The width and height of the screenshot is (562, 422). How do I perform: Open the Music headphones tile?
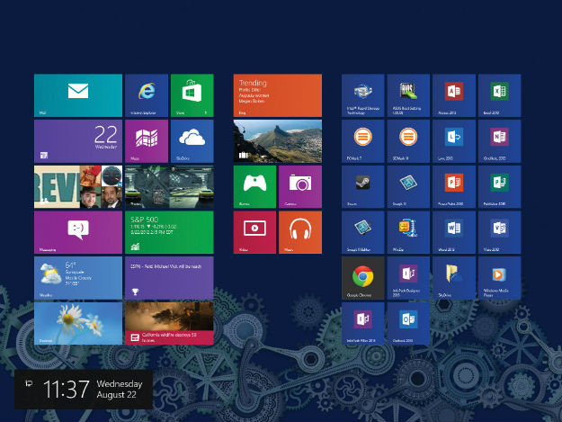point(299,232)
